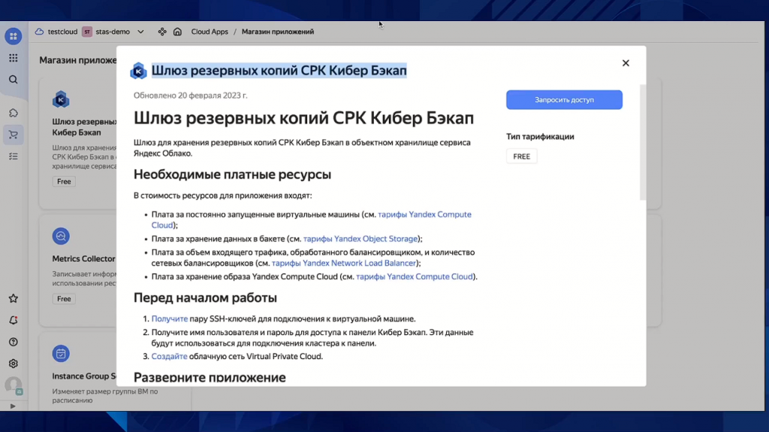Click Free badge on Metrics Collector card
769x432 pixels.
[x=64, y=298]
